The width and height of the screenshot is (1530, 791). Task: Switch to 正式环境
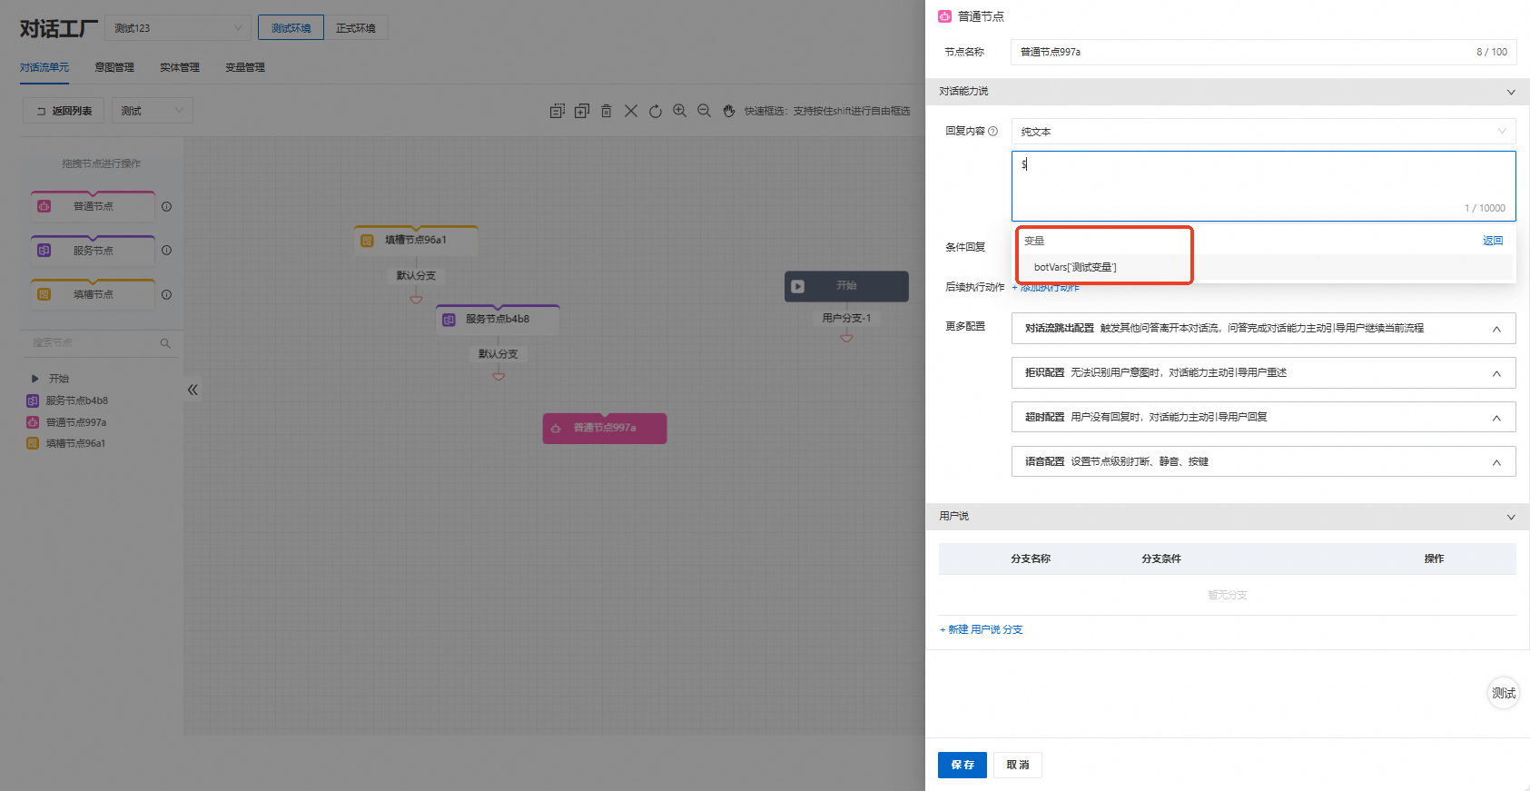[356, 28]
